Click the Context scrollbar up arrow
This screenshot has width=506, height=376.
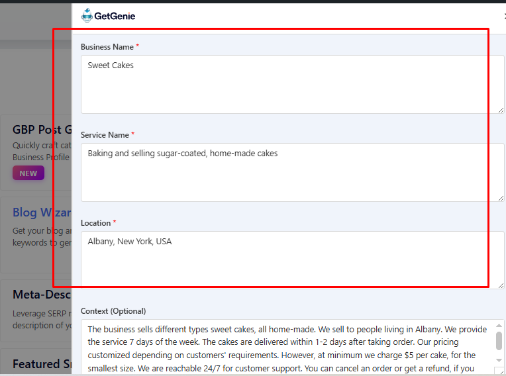click(499, 325)
